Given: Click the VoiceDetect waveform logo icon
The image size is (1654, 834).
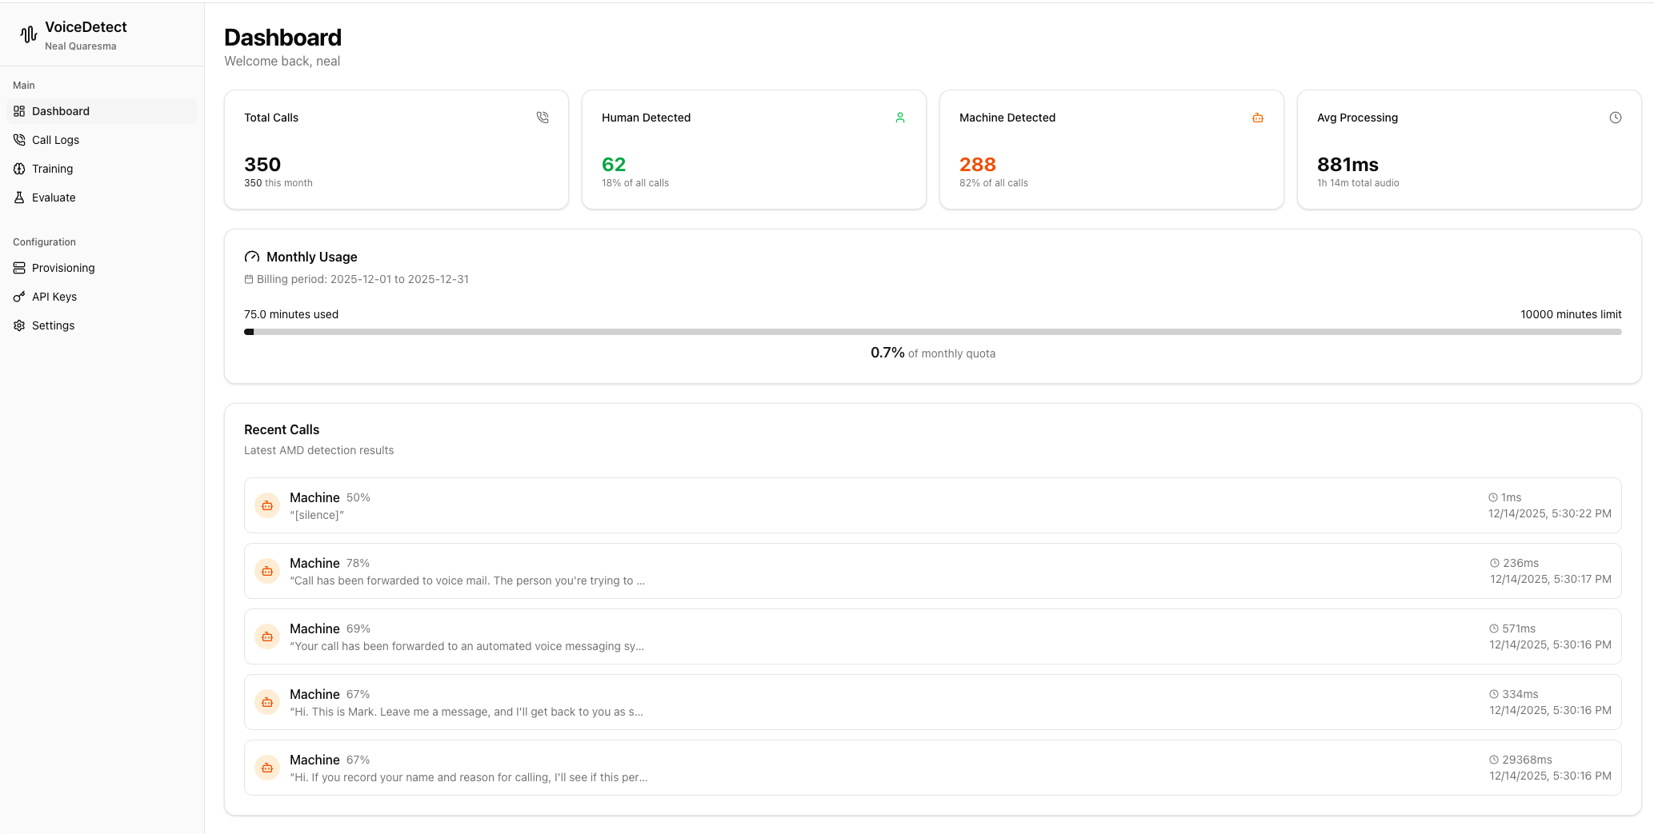Looking at the screenshot, I should [29, 34].
